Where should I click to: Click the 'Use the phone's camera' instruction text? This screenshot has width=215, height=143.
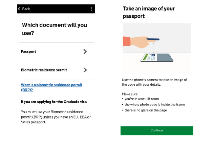point(154,82)
